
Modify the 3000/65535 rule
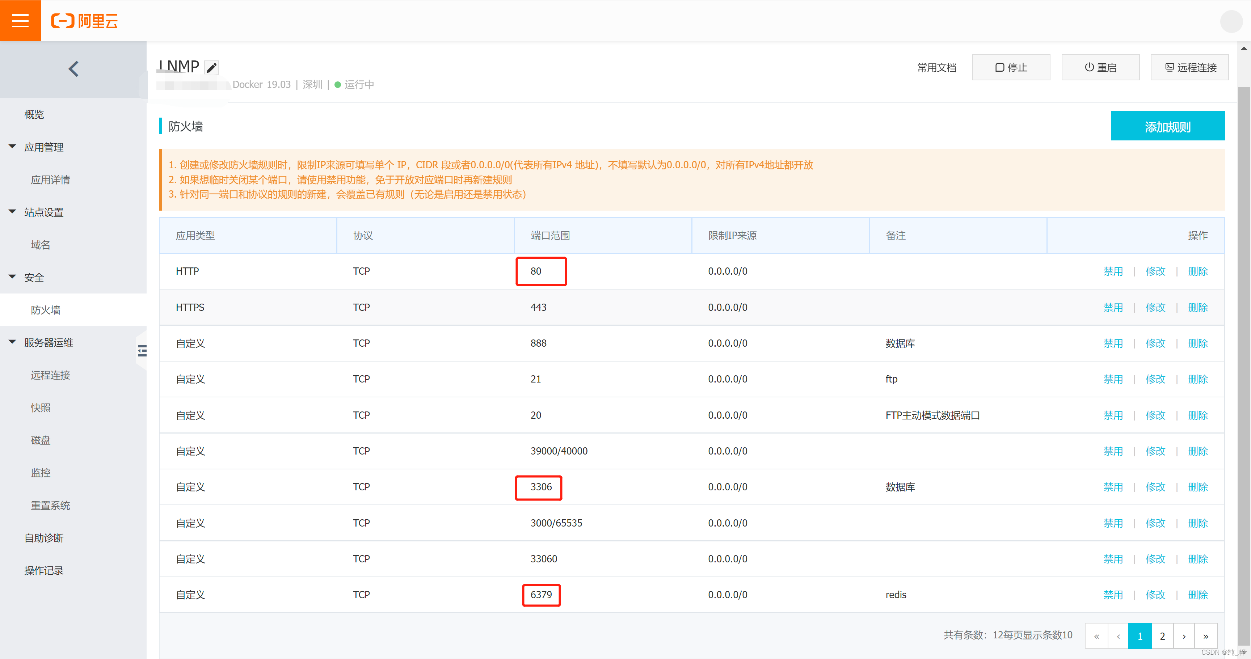tap(1156, 523)
